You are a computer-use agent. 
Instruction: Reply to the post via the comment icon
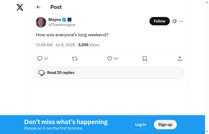tap(40, 59)
